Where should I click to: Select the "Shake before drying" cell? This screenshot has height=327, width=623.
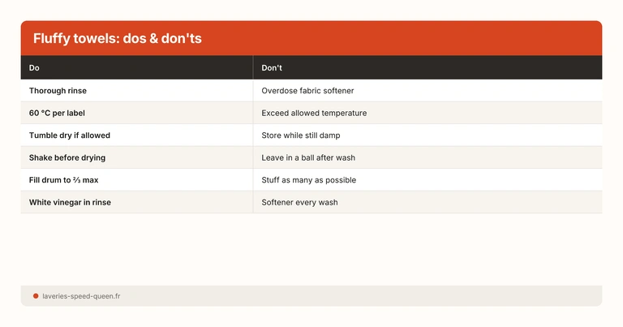(67, 157)
